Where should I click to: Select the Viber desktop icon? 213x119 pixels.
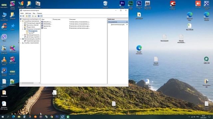point(4,38)
